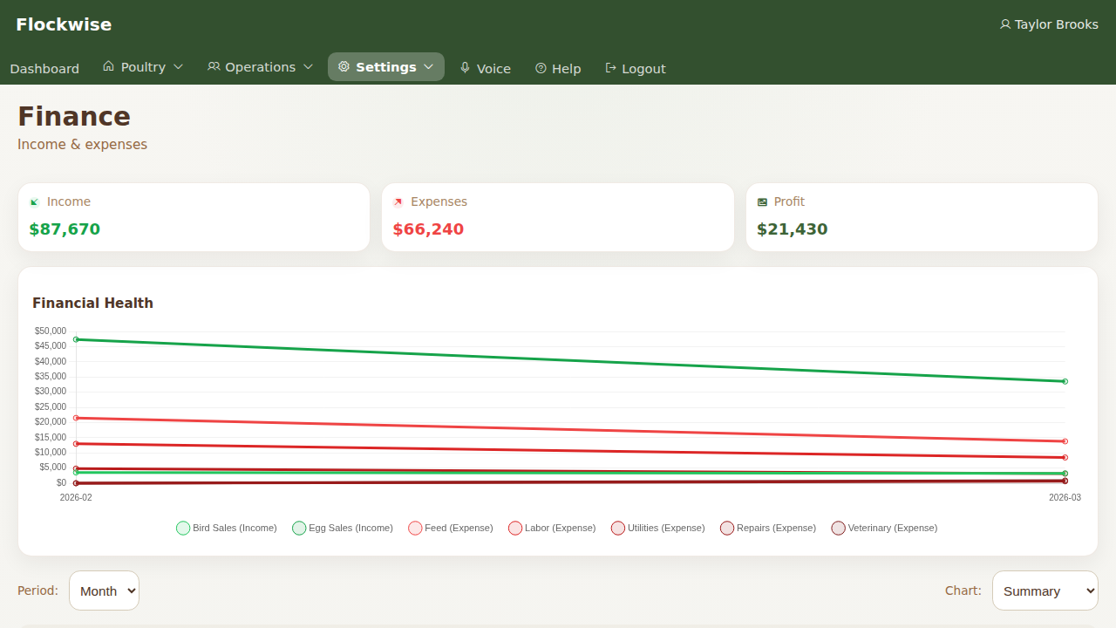Image resolution: width=1116 pixels, height=628 pixels.
Task: Click the Flockwise logo
Action: [x=63, y=24]
